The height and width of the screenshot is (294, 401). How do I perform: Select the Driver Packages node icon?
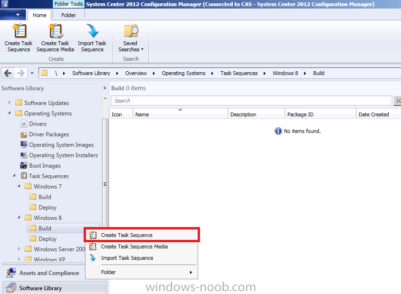coord(24,134)
